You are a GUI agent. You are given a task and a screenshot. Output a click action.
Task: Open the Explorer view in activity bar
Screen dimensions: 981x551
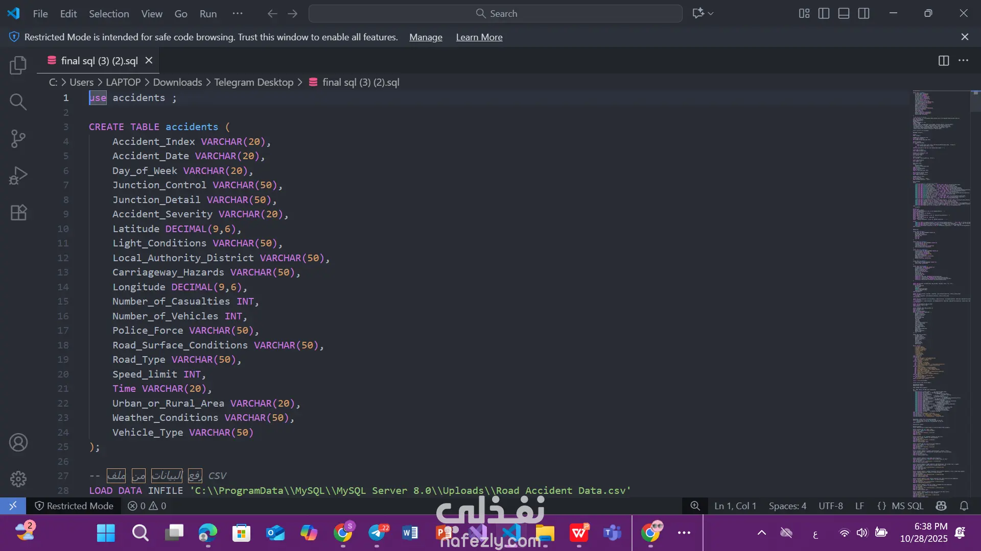[x=18, y=65]
